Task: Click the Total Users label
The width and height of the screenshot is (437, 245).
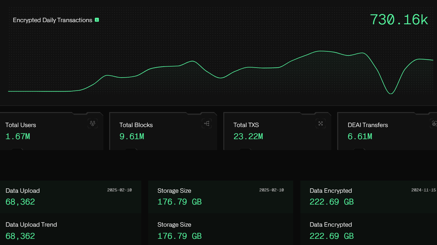Action: 21,125
